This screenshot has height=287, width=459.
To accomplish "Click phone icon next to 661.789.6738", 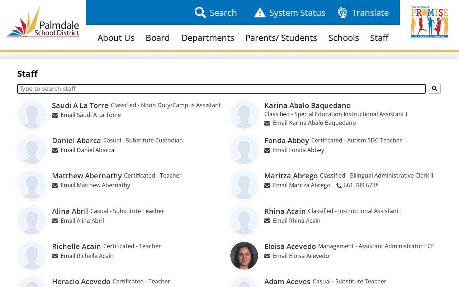I will coord(339,185).
